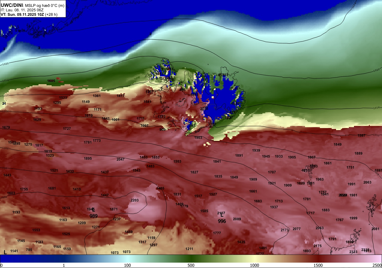Screen dimensions: 382x268
Task: Click the freezing level value 1483
Action: click(150, 166)
